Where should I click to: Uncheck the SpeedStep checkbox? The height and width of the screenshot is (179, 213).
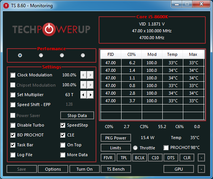tap(62, 125)
